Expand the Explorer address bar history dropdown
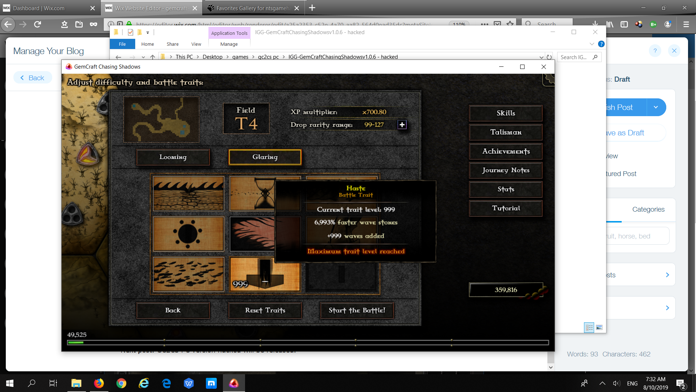Screen dimensions: 696x392 pyautogui.click(x=541, y=57)
